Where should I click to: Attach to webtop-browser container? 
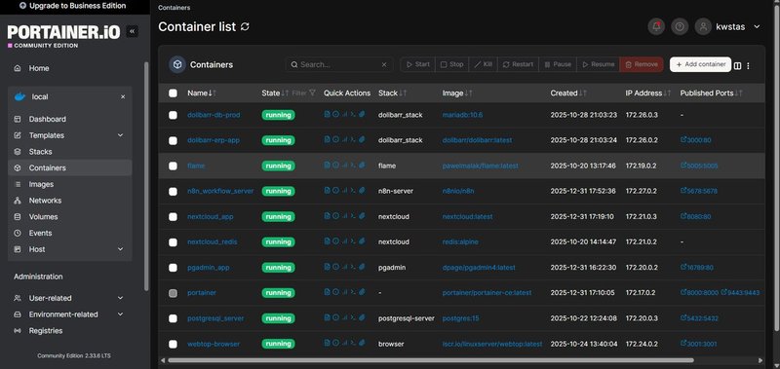point(362,343)
